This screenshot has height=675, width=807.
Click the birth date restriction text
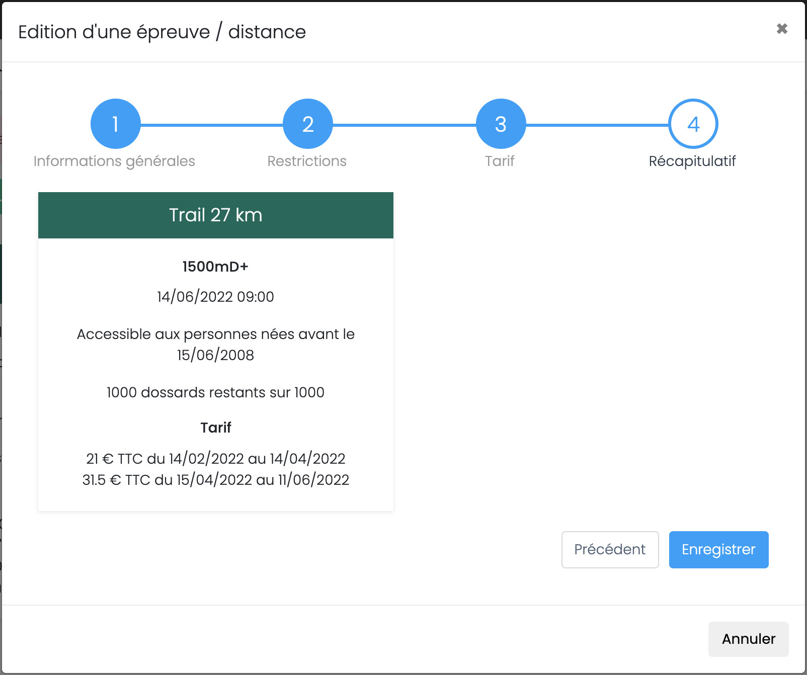coord(215,345)
